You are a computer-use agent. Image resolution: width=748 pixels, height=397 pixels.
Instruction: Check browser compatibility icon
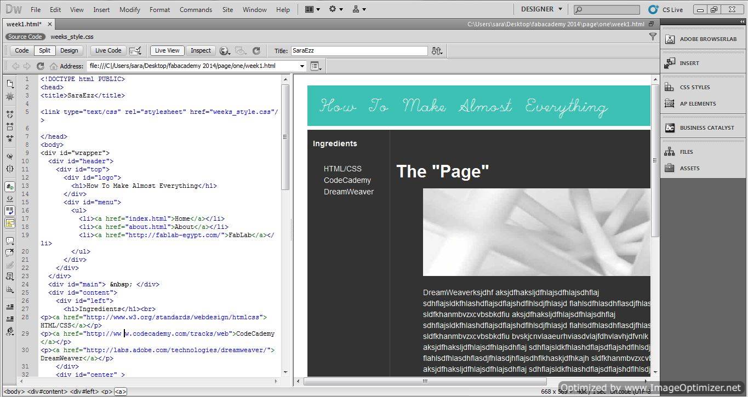(135, 50)
